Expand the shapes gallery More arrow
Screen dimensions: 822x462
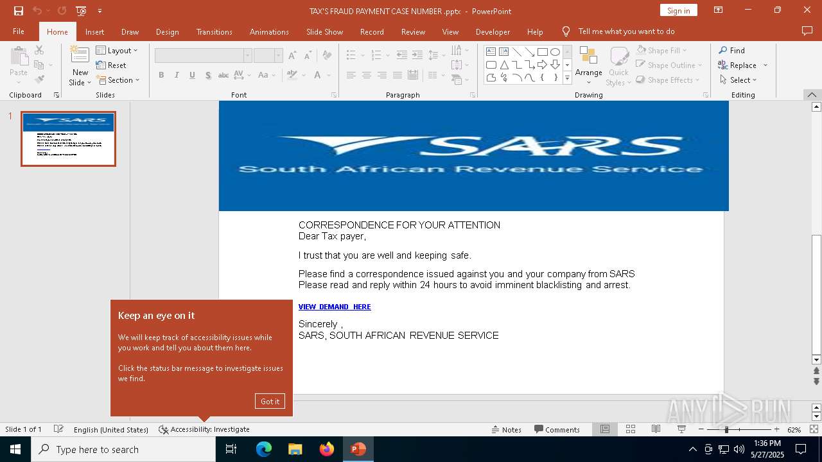point(567,78)
